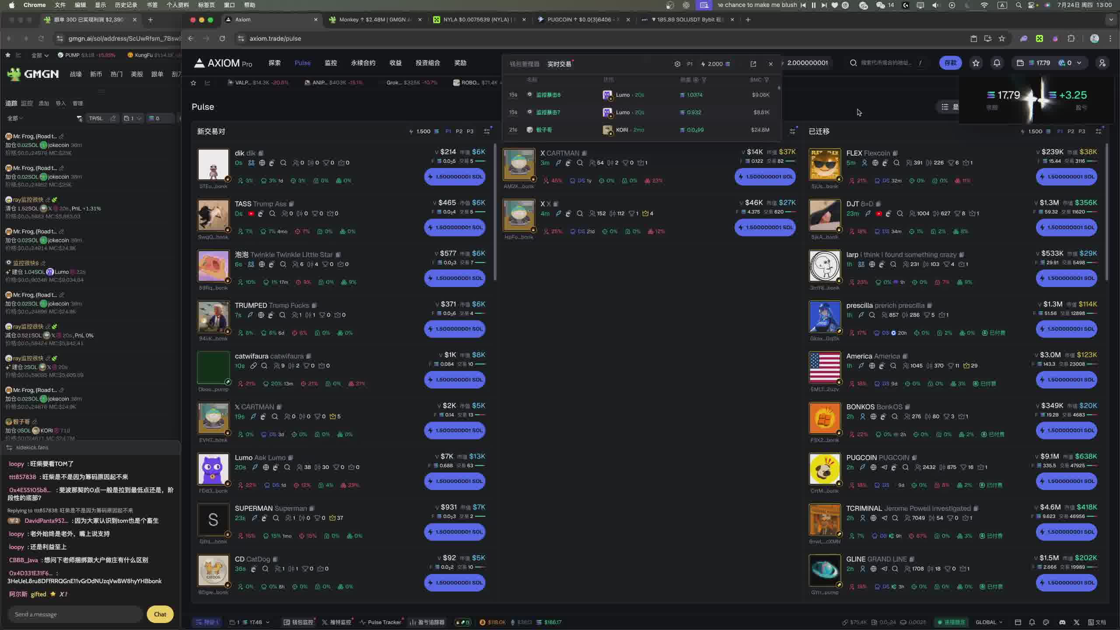The width and height of the screenshot is (1120, 630).
Task: Open Discord icon in Axiom bottom bar
Action: tap(1062, 622)
